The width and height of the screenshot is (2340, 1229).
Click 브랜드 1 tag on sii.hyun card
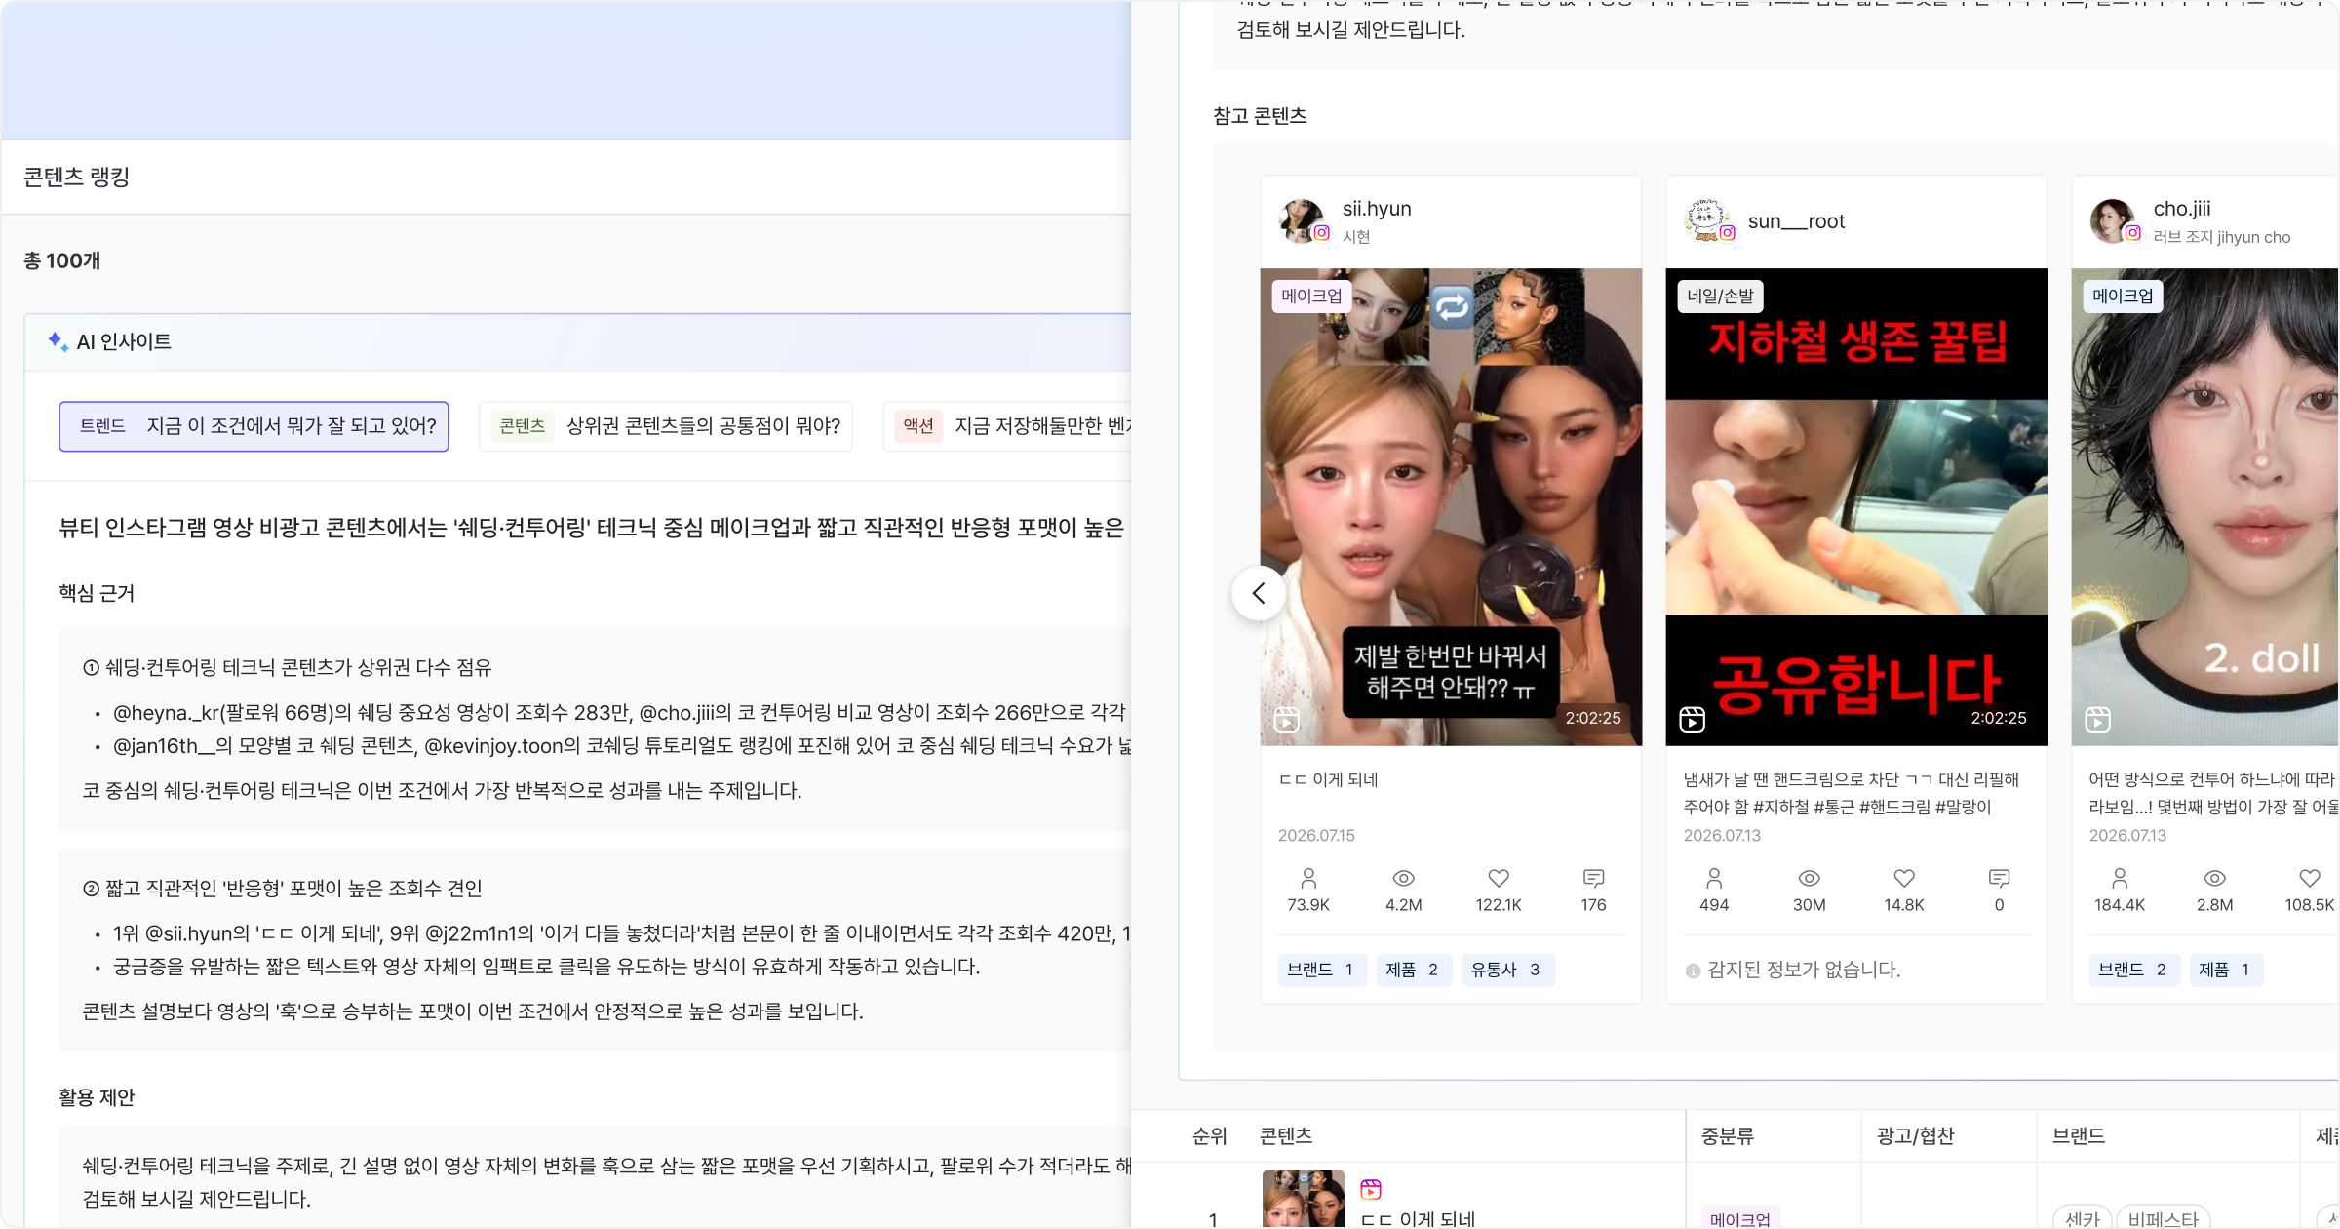pyautogui.click(x=1322, y=970)
